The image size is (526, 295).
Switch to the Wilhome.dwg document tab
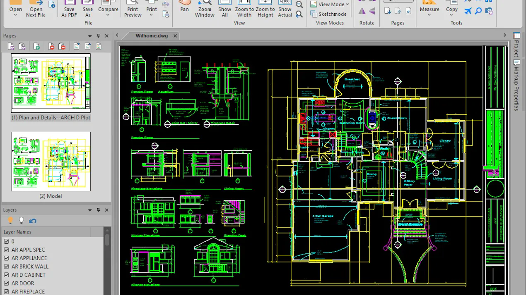[x=152, y=36]
